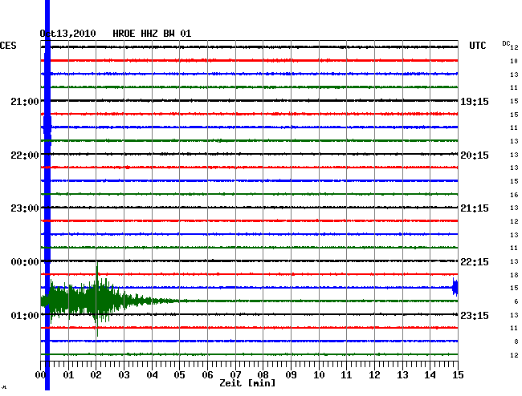Click the UTC column header

point(478,46)
